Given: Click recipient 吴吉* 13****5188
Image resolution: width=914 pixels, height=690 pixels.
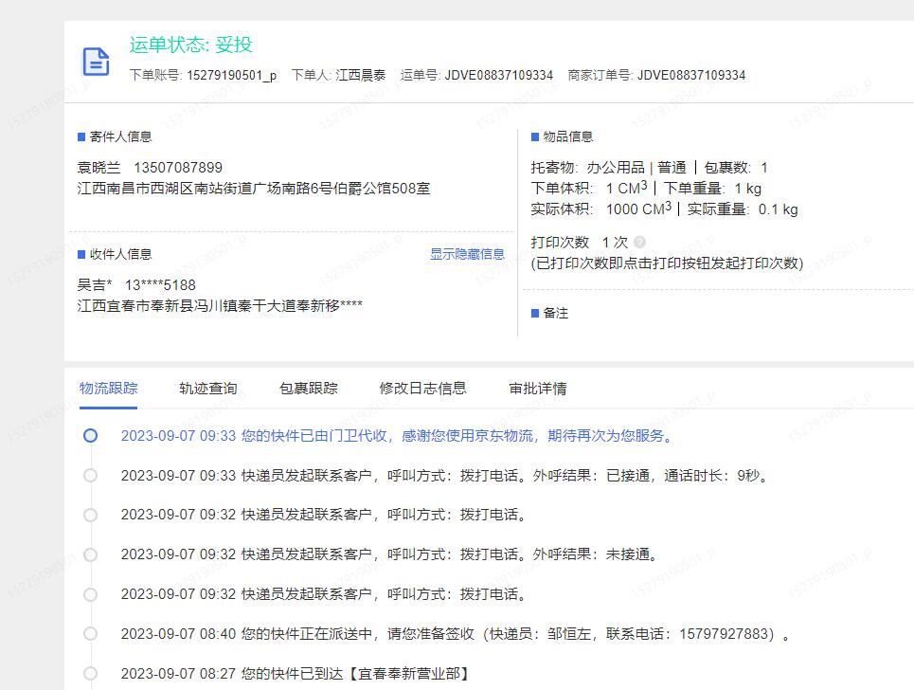Looking at the screenshot, I should (136, 285).
